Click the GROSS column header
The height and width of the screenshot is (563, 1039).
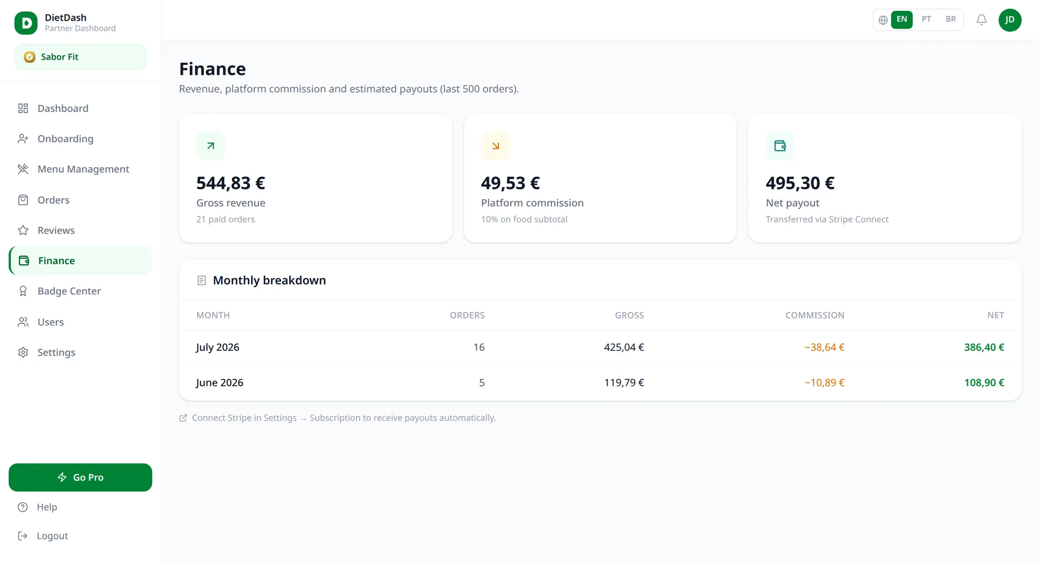click(x=629, y=315)
